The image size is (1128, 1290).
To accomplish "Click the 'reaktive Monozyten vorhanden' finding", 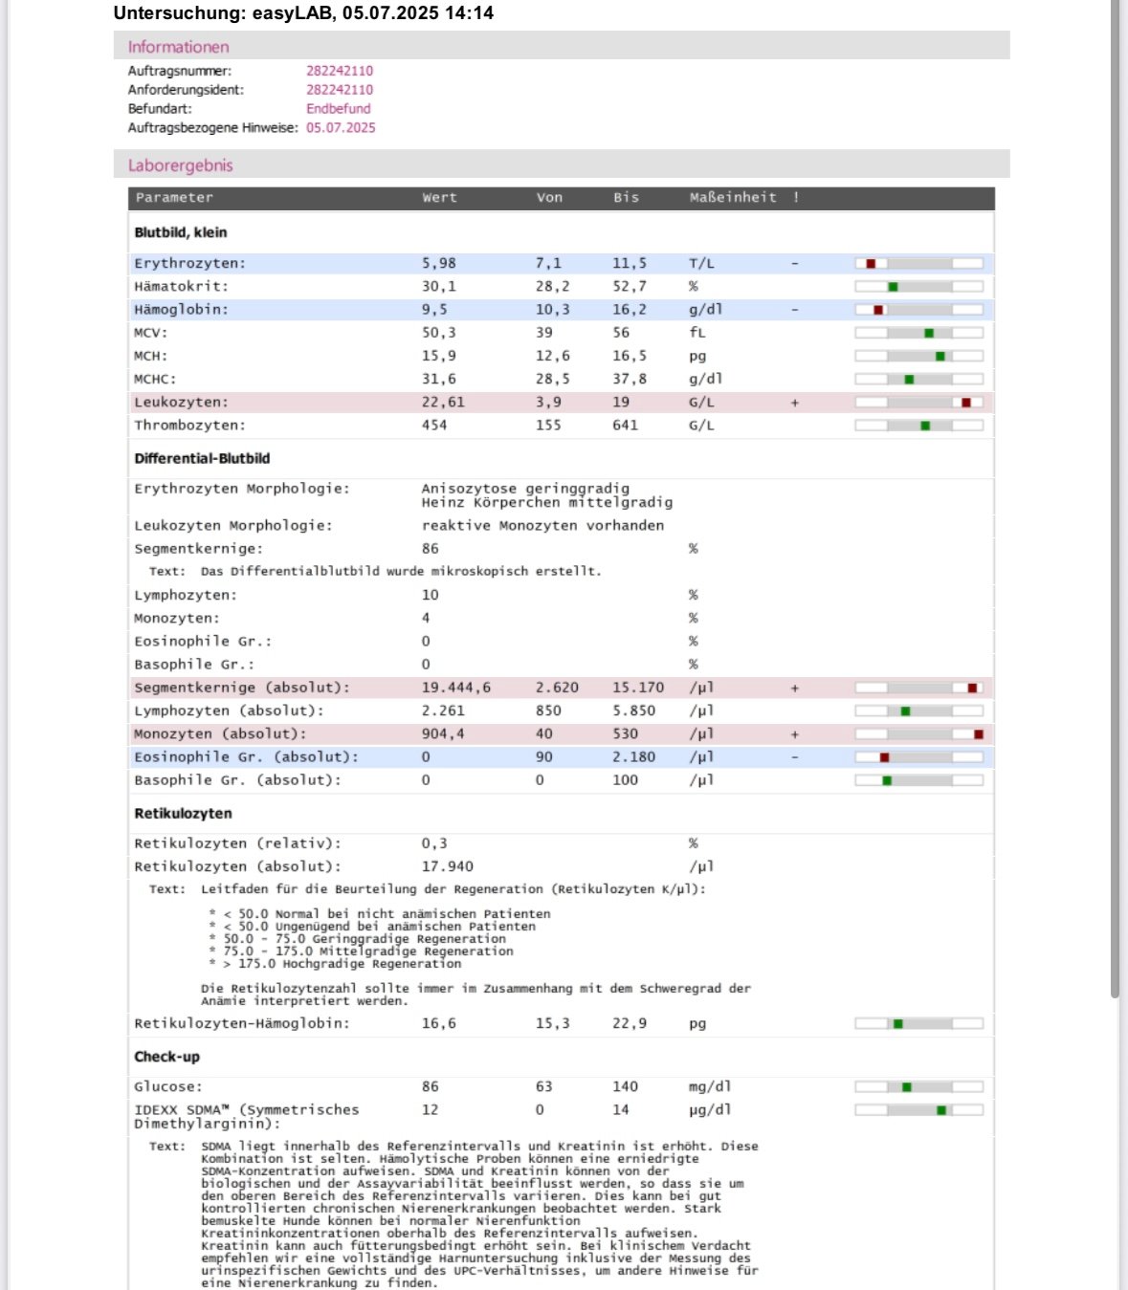I will click(x=543, y=526).
